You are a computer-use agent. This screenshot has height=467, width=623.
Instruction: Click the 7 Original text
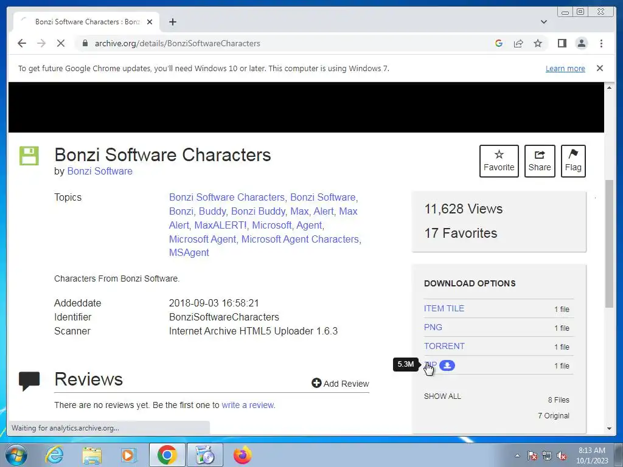point(554,416)
